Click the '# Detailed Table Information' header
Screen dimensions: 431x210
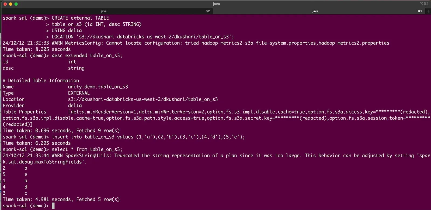(41, 80)
